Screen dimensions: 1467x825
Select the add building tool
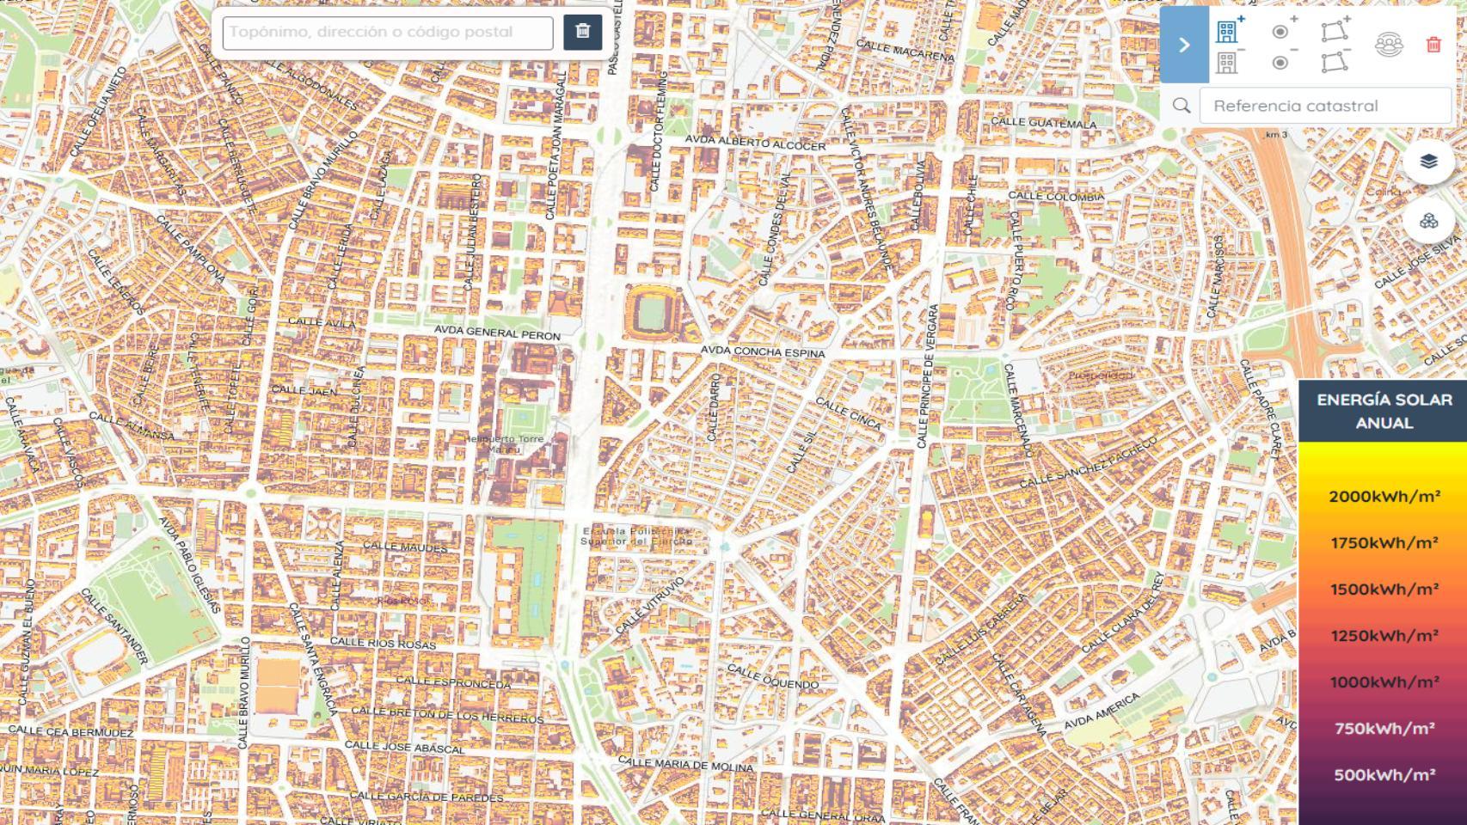1228,30
